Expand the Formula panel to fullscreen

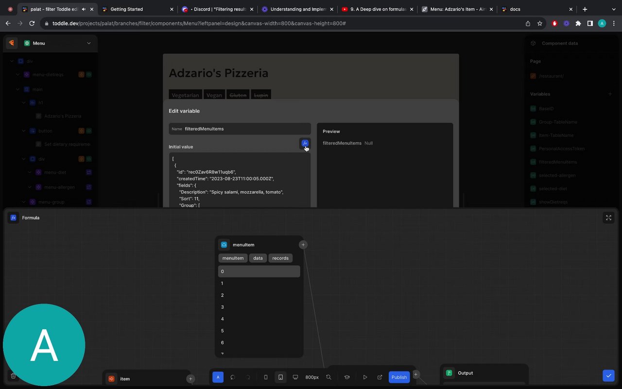(x=608, y=218)
